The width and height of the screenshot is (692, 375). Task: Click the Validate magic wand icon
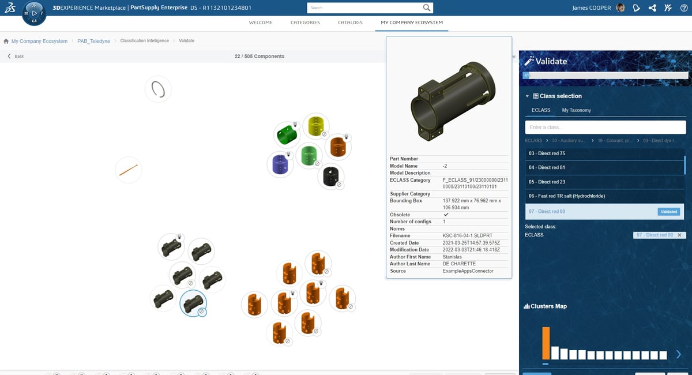(x=529, y=61)
